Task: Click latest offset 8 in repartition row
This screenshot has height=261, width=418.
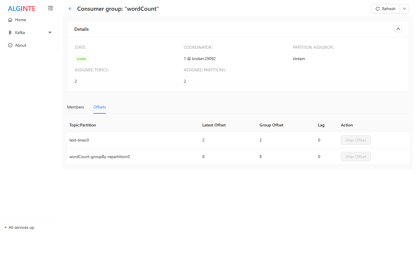Action: click(x=203, y=157)
